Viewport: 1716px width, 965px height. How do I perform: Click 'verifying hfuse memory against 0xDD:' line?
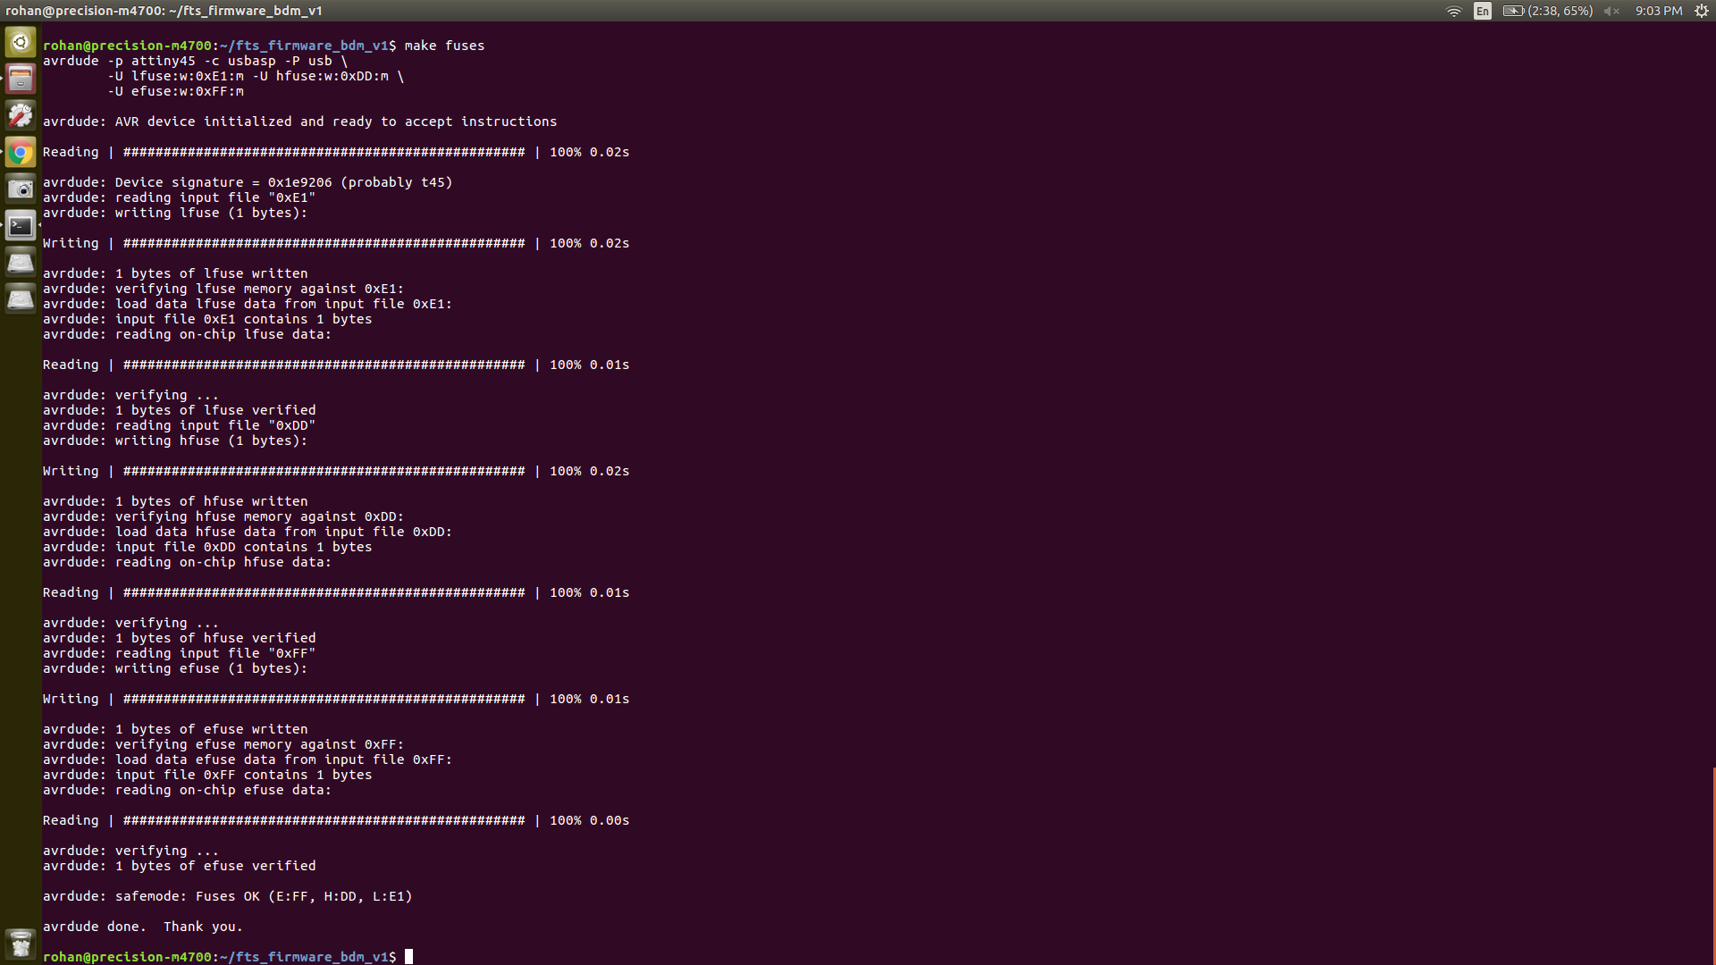tap(223, 516)
